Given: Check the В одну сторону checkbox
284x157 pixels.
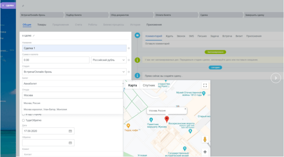Looking at the screenshot, I should point(23,114).
